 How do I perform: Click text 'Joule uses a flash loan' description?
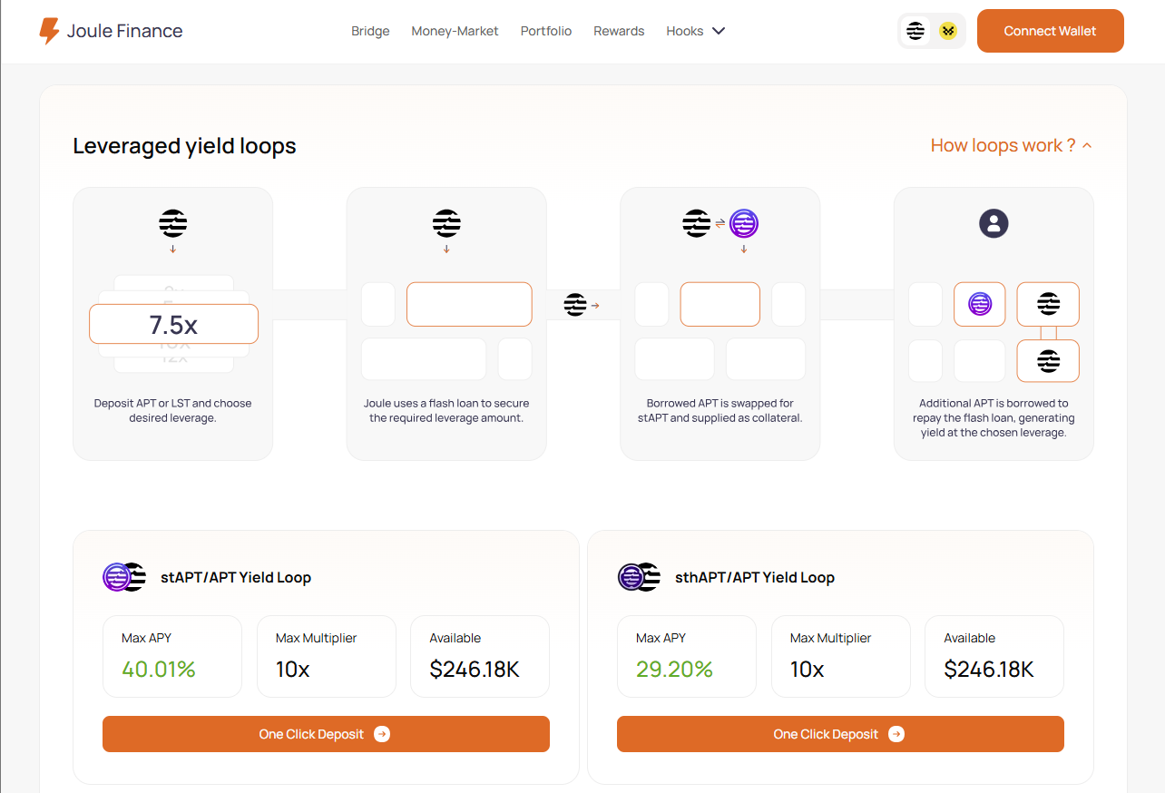point(446,411)
